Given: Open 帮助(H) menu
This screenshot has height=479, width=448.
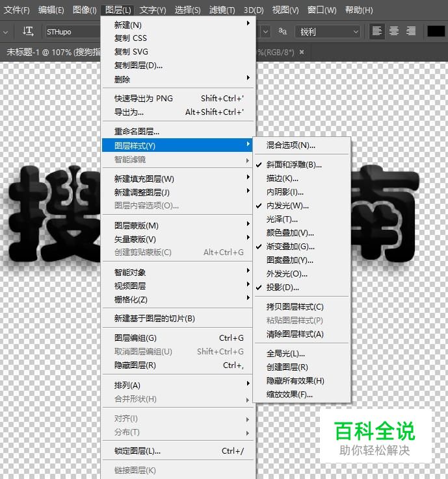Looking at the screenshot, I should coord(359,10).
